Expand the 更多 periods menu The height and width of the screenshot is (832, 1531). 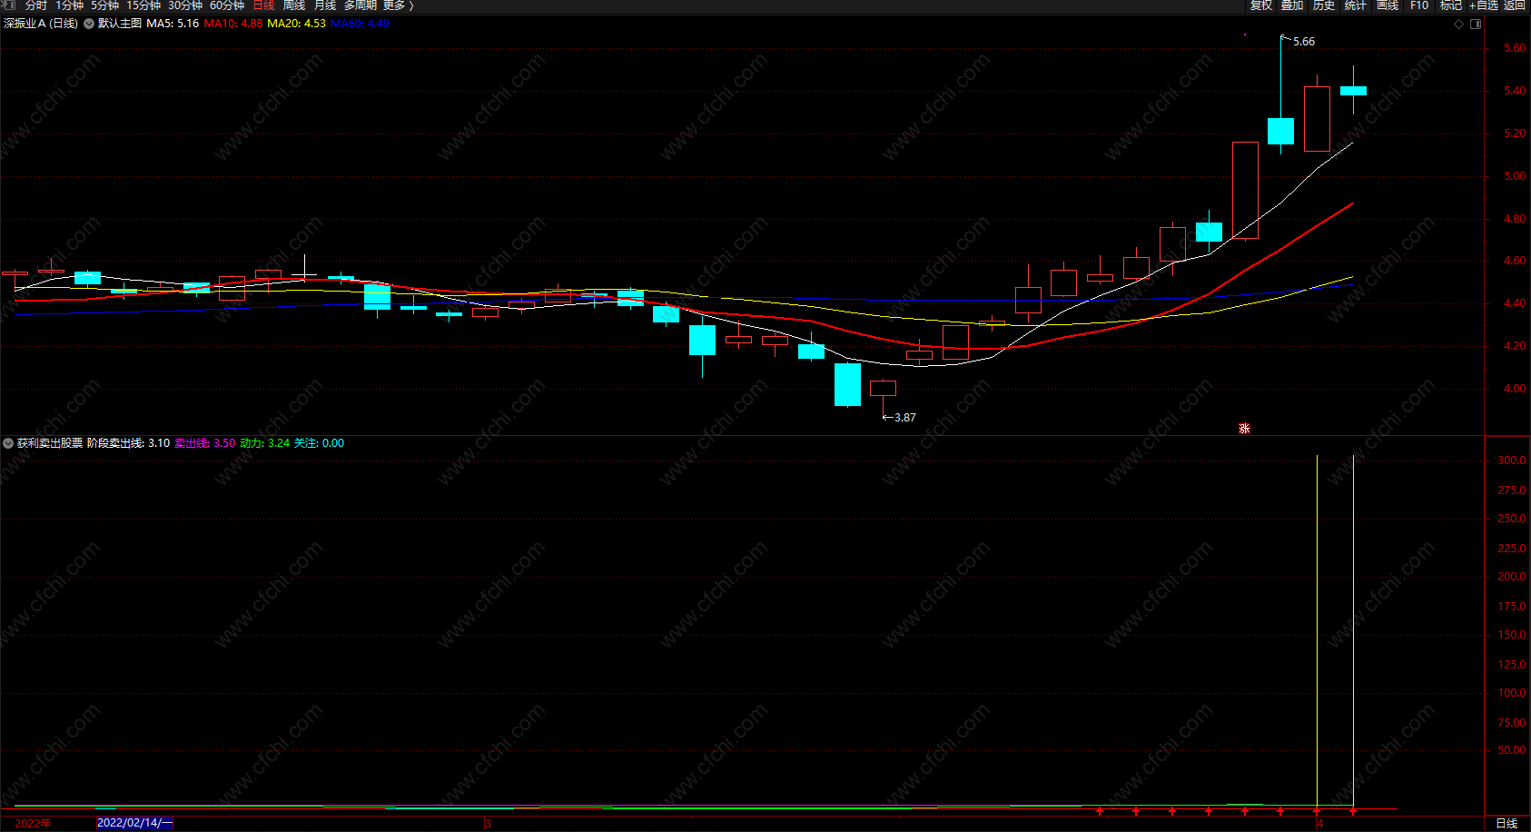[x=398, y=5]
